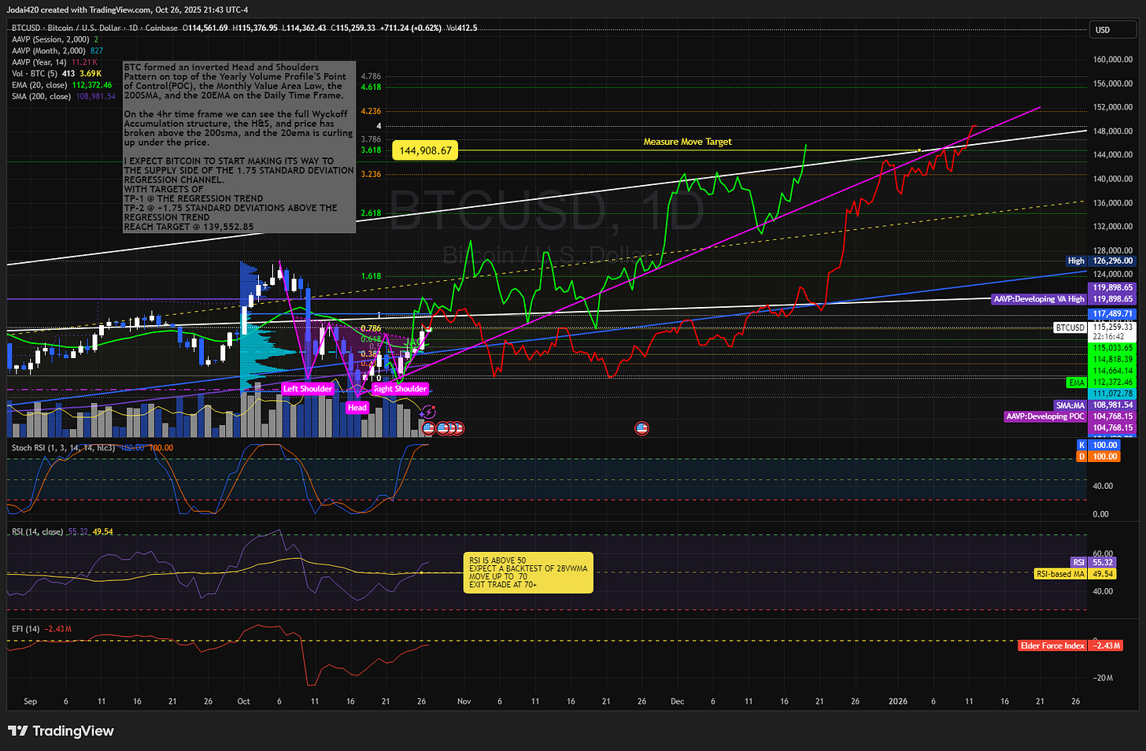Click the SMA (200, close) indicator legend
Viewport: 1146px width, 751px height.
[x=63, y=96]
